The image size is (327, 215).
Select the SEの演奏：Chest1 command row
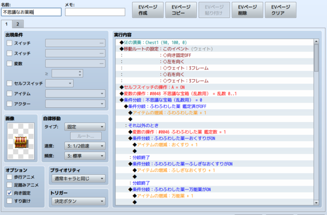click(x=215, y=42)
